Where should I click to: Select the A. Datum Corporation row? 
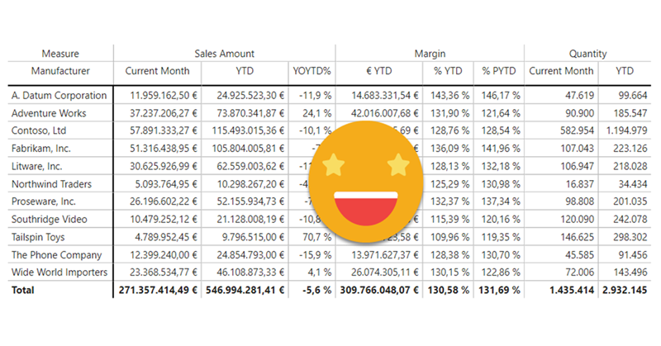pos(59,96)
